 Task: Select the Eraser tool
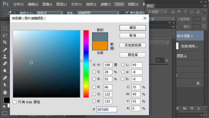click(x=5, y=63)
